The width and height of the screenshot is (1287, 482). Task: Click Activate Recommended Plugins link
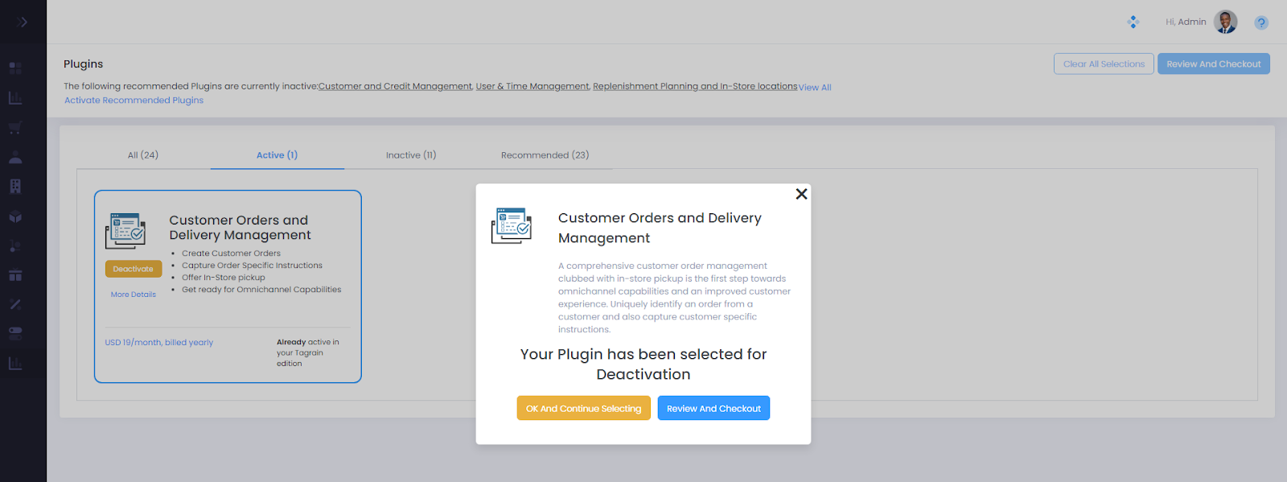coord(134,101)
